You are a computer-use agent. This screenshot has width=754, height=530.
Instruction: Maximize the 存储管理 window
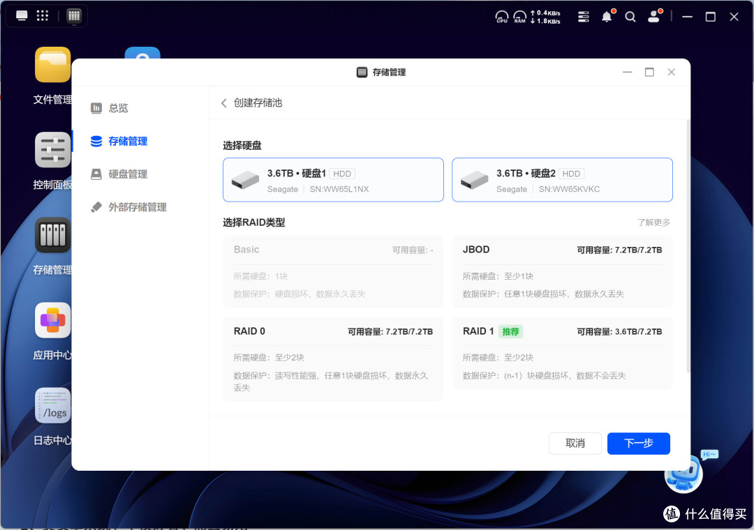tap(649, 72)
